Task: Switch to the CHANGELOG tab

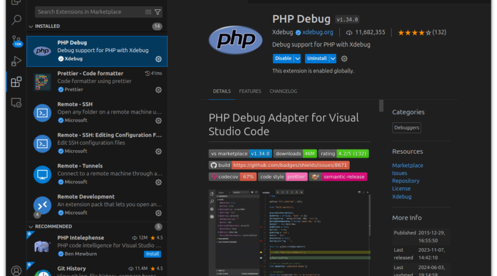Action: (283, 91)
